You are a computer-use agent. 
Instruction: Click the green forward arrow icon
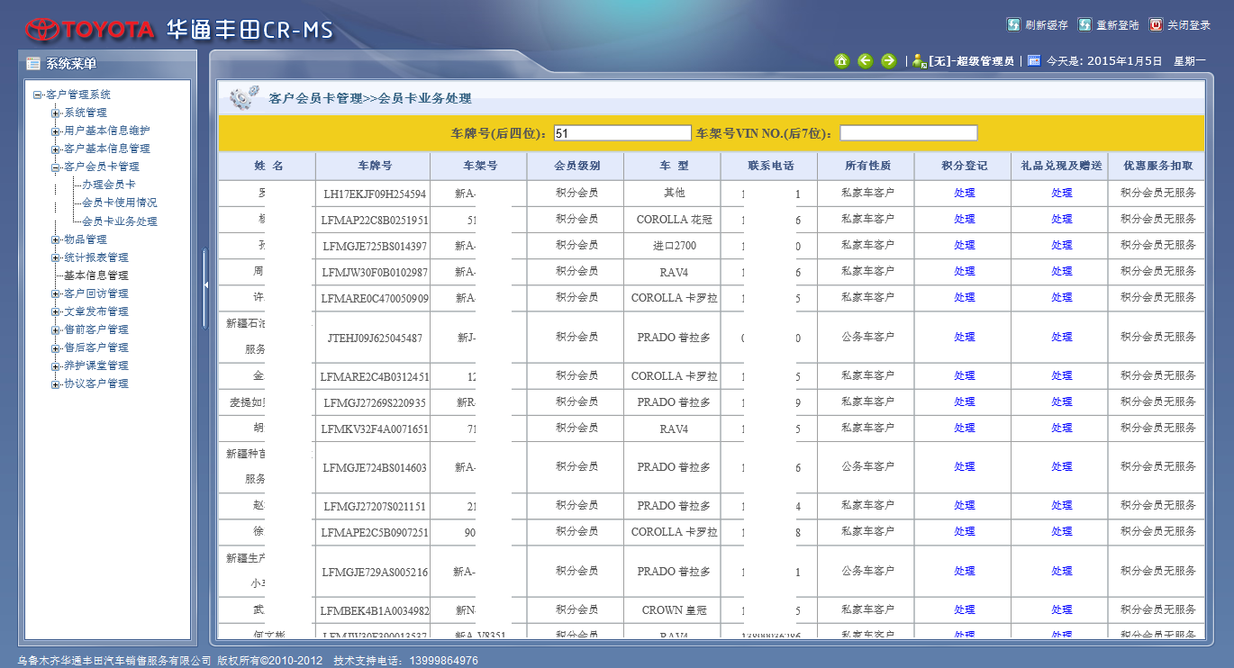(888, 61)
